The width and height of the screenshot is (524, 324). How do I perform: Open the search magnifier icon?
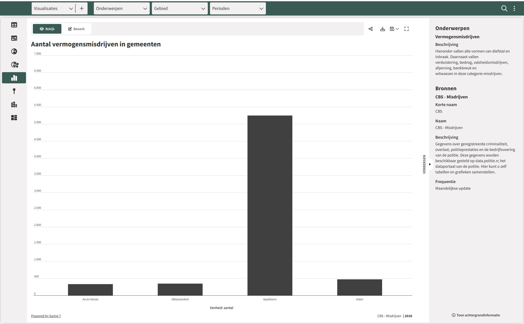click(x=504, y=8)
